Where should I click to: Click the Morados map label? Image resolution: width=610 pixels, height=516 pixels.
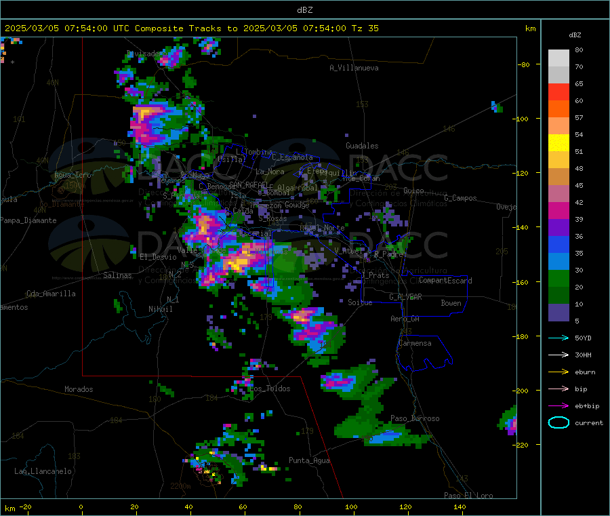79,389
